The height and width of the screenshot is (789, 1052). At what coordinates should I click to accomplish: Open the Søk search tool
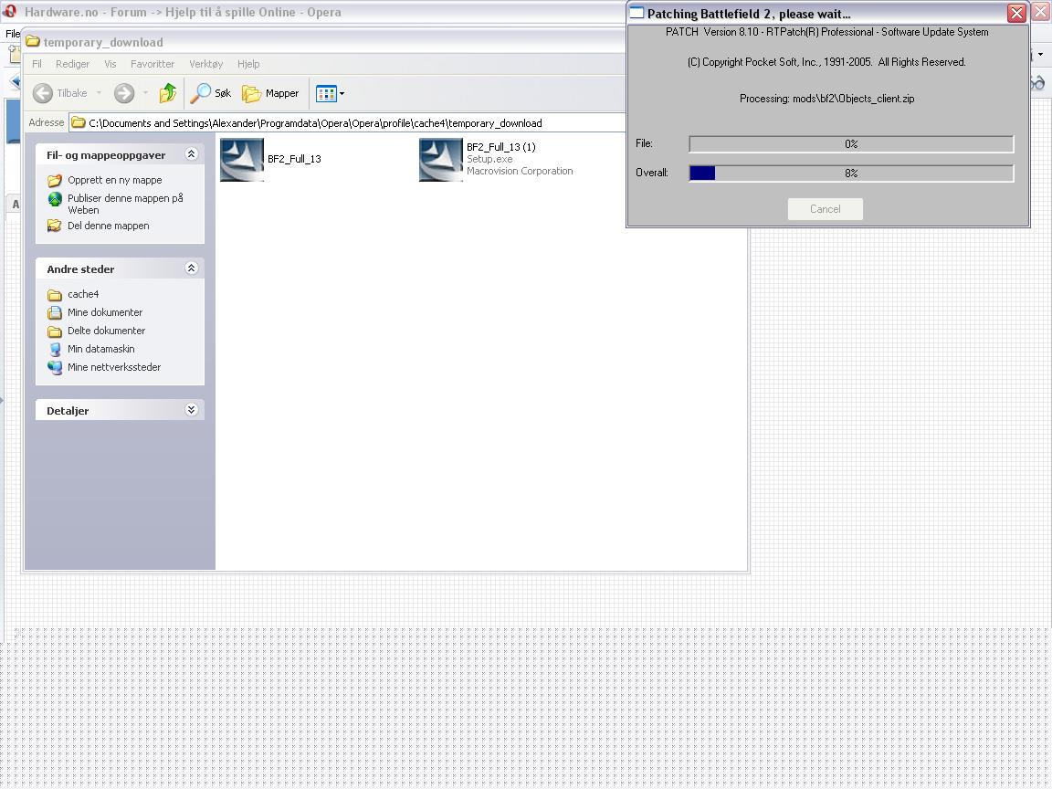211,93
